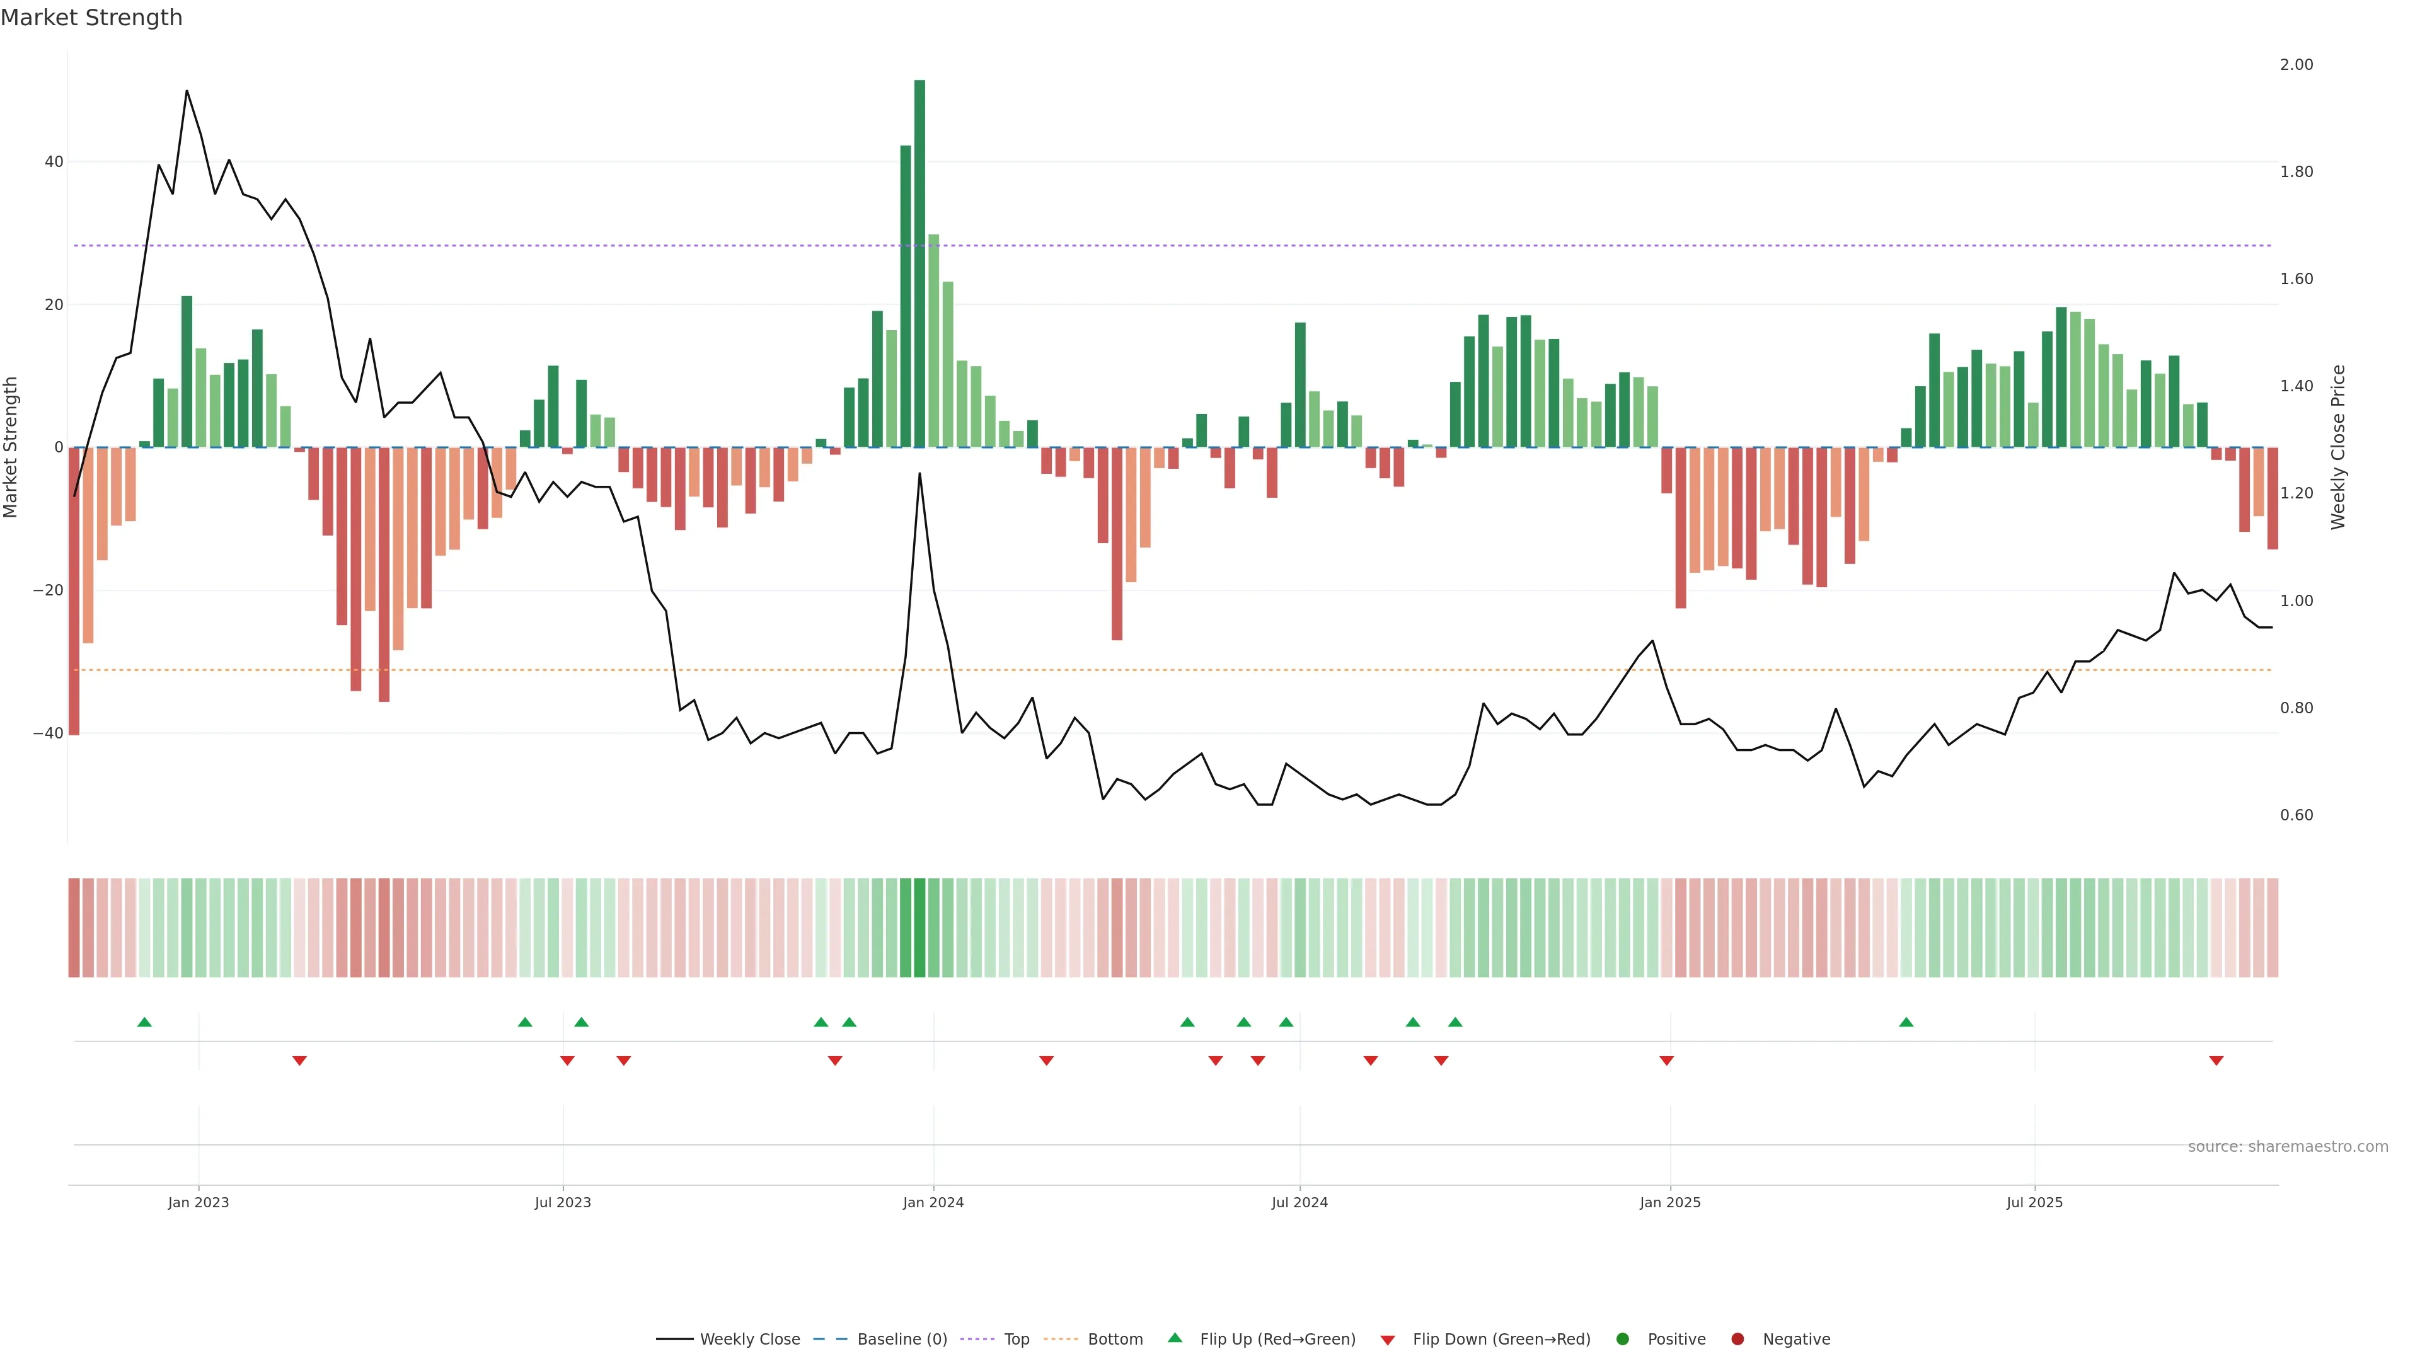2420x1361 pixels.
Task: Click the Negative red circle legend icon
Action: [x=1737, y=1340]
